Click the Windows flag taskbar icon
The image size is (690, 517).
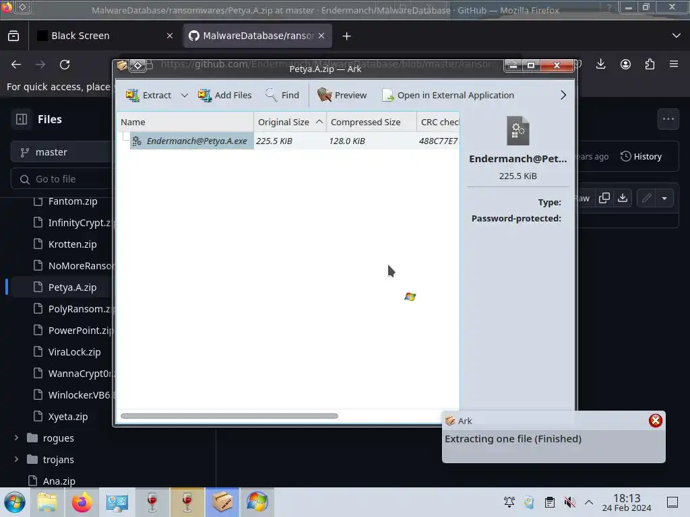257,502
